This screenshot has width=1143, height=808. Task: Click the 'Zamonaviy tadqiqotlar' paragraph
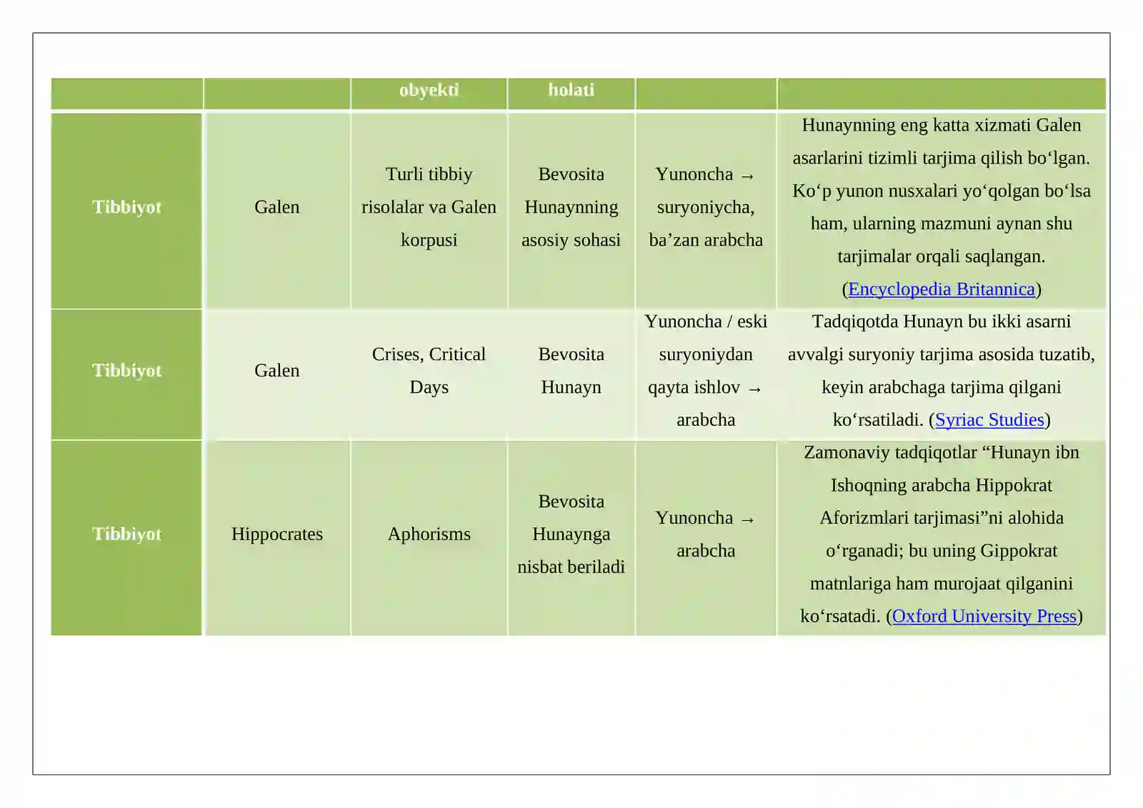tap(942, 534)
